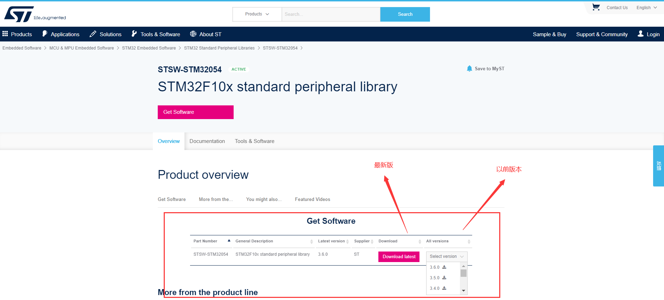Click the ST logo
The width and height of the screenshot is (664, 300).
coord(19,14)
